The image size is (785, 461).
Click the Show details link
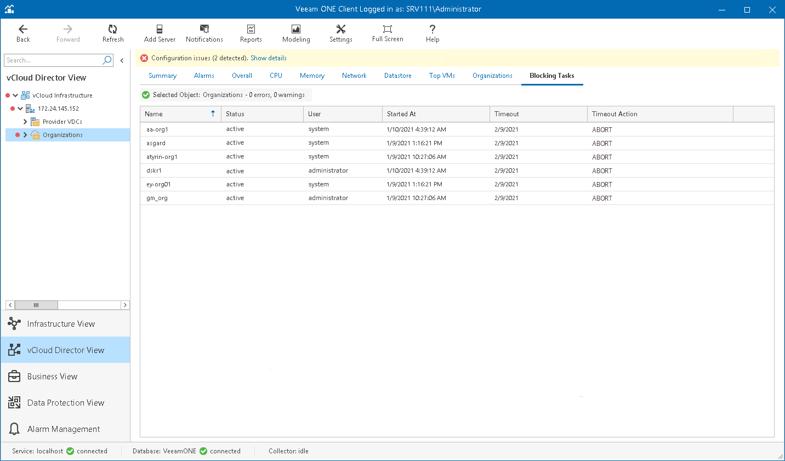point(269,58)
